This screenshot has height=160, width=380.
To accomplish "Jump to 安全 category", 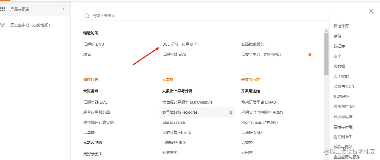I will tap(337, 56).
